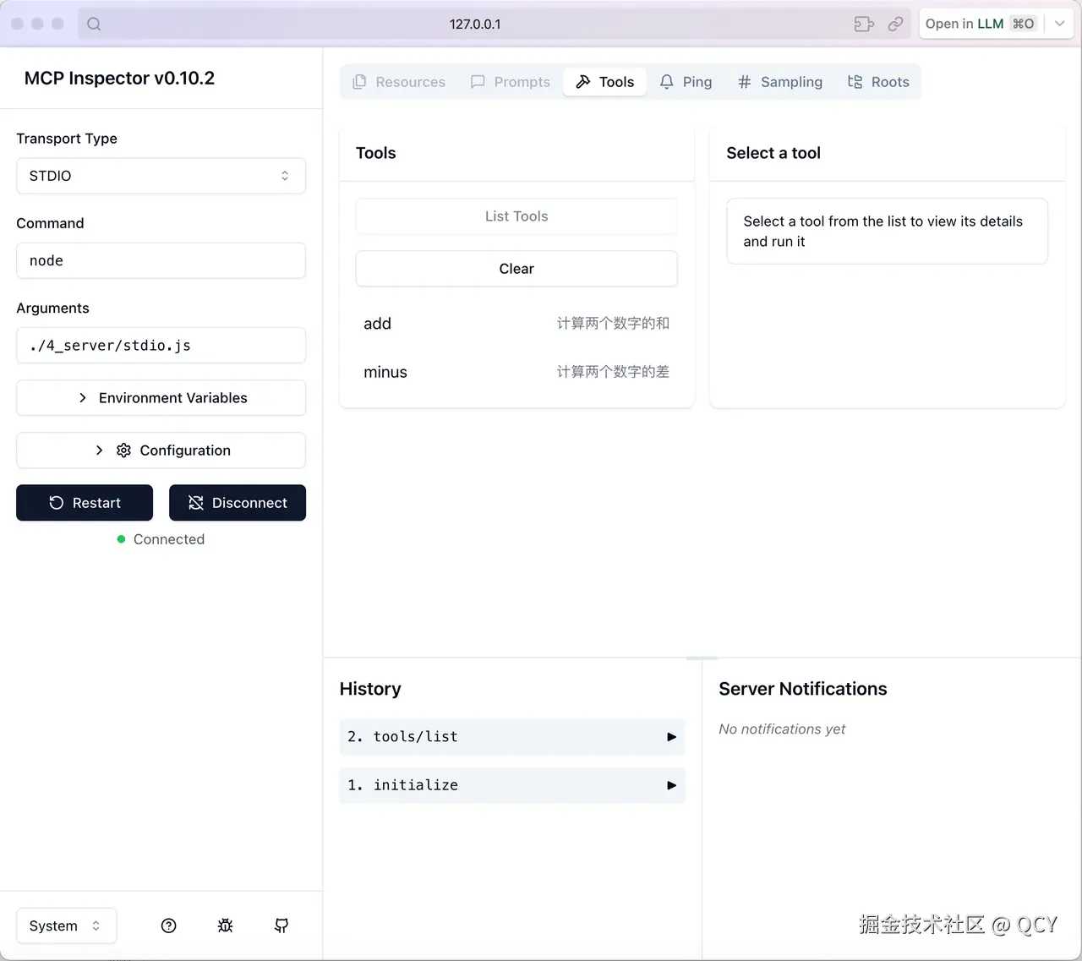Select the Tools tab
Screen dimensions: 1082x961
605,82
